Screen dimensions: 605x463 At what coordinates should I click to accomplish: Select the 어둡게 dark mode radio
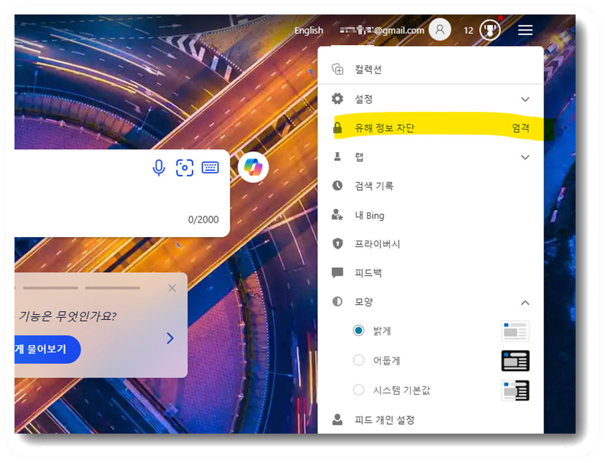click(358, 360)
